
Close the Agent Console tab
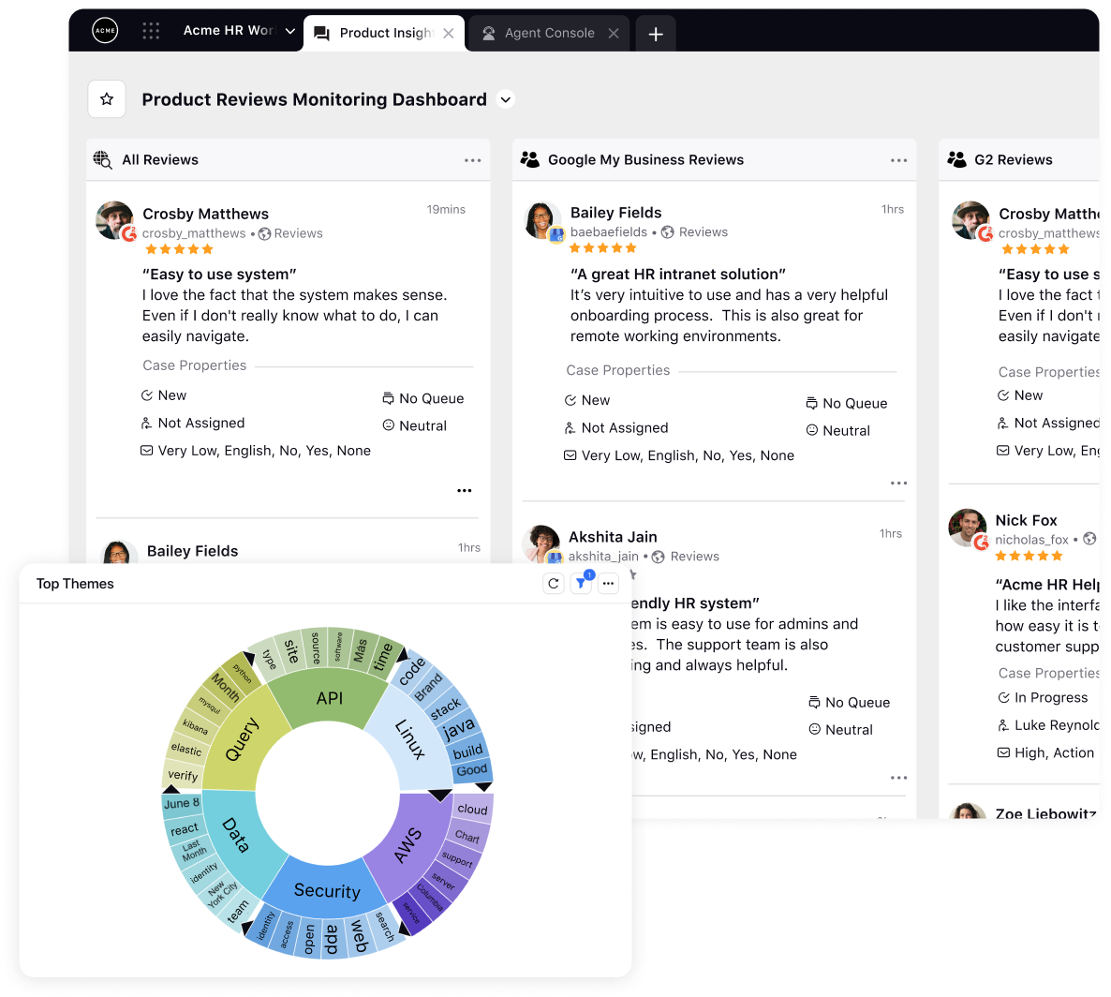[614, 34]
